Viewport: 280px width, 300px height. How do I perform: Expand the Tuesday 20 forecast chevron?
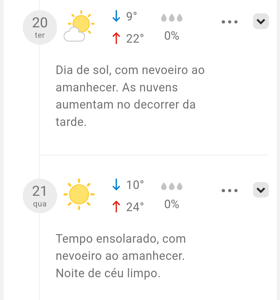[261, 21]
